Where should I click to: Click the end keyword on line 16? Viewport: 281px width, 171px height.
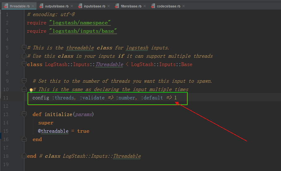click(x=37, y=139)
